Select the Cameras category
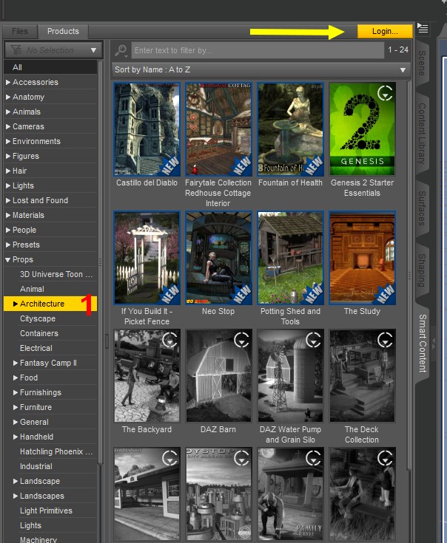Screen dimensions: 447x543 tap(50, 127)
